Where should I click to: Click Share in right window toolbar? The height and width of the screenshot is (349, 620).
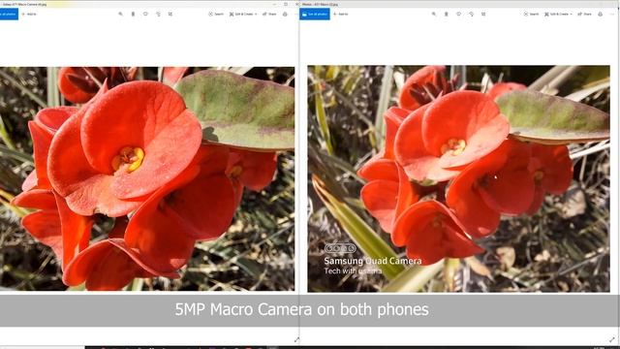[584, 14]
